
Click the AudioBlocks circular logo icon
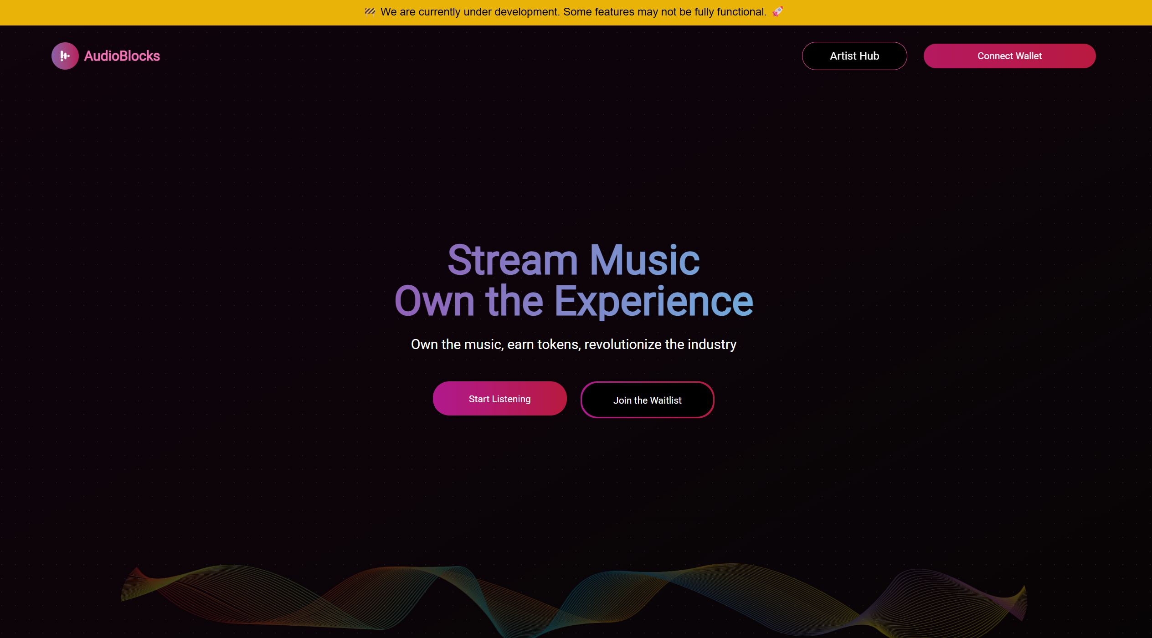(65, 56)
